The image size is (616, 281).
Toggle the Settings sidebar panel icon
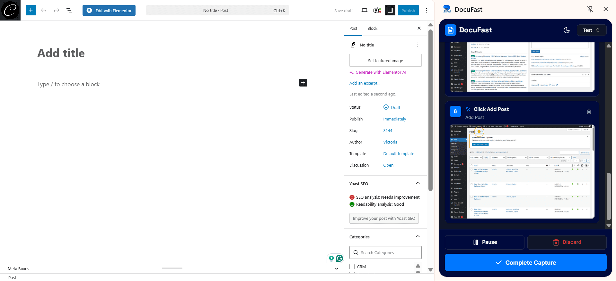(x=390, y=10)
